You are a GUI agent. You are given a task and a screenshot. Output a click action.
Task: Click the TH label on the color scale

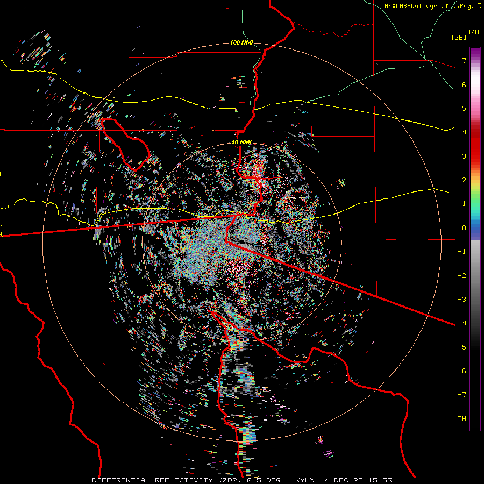pyautogui.click(x=462, y=418)
